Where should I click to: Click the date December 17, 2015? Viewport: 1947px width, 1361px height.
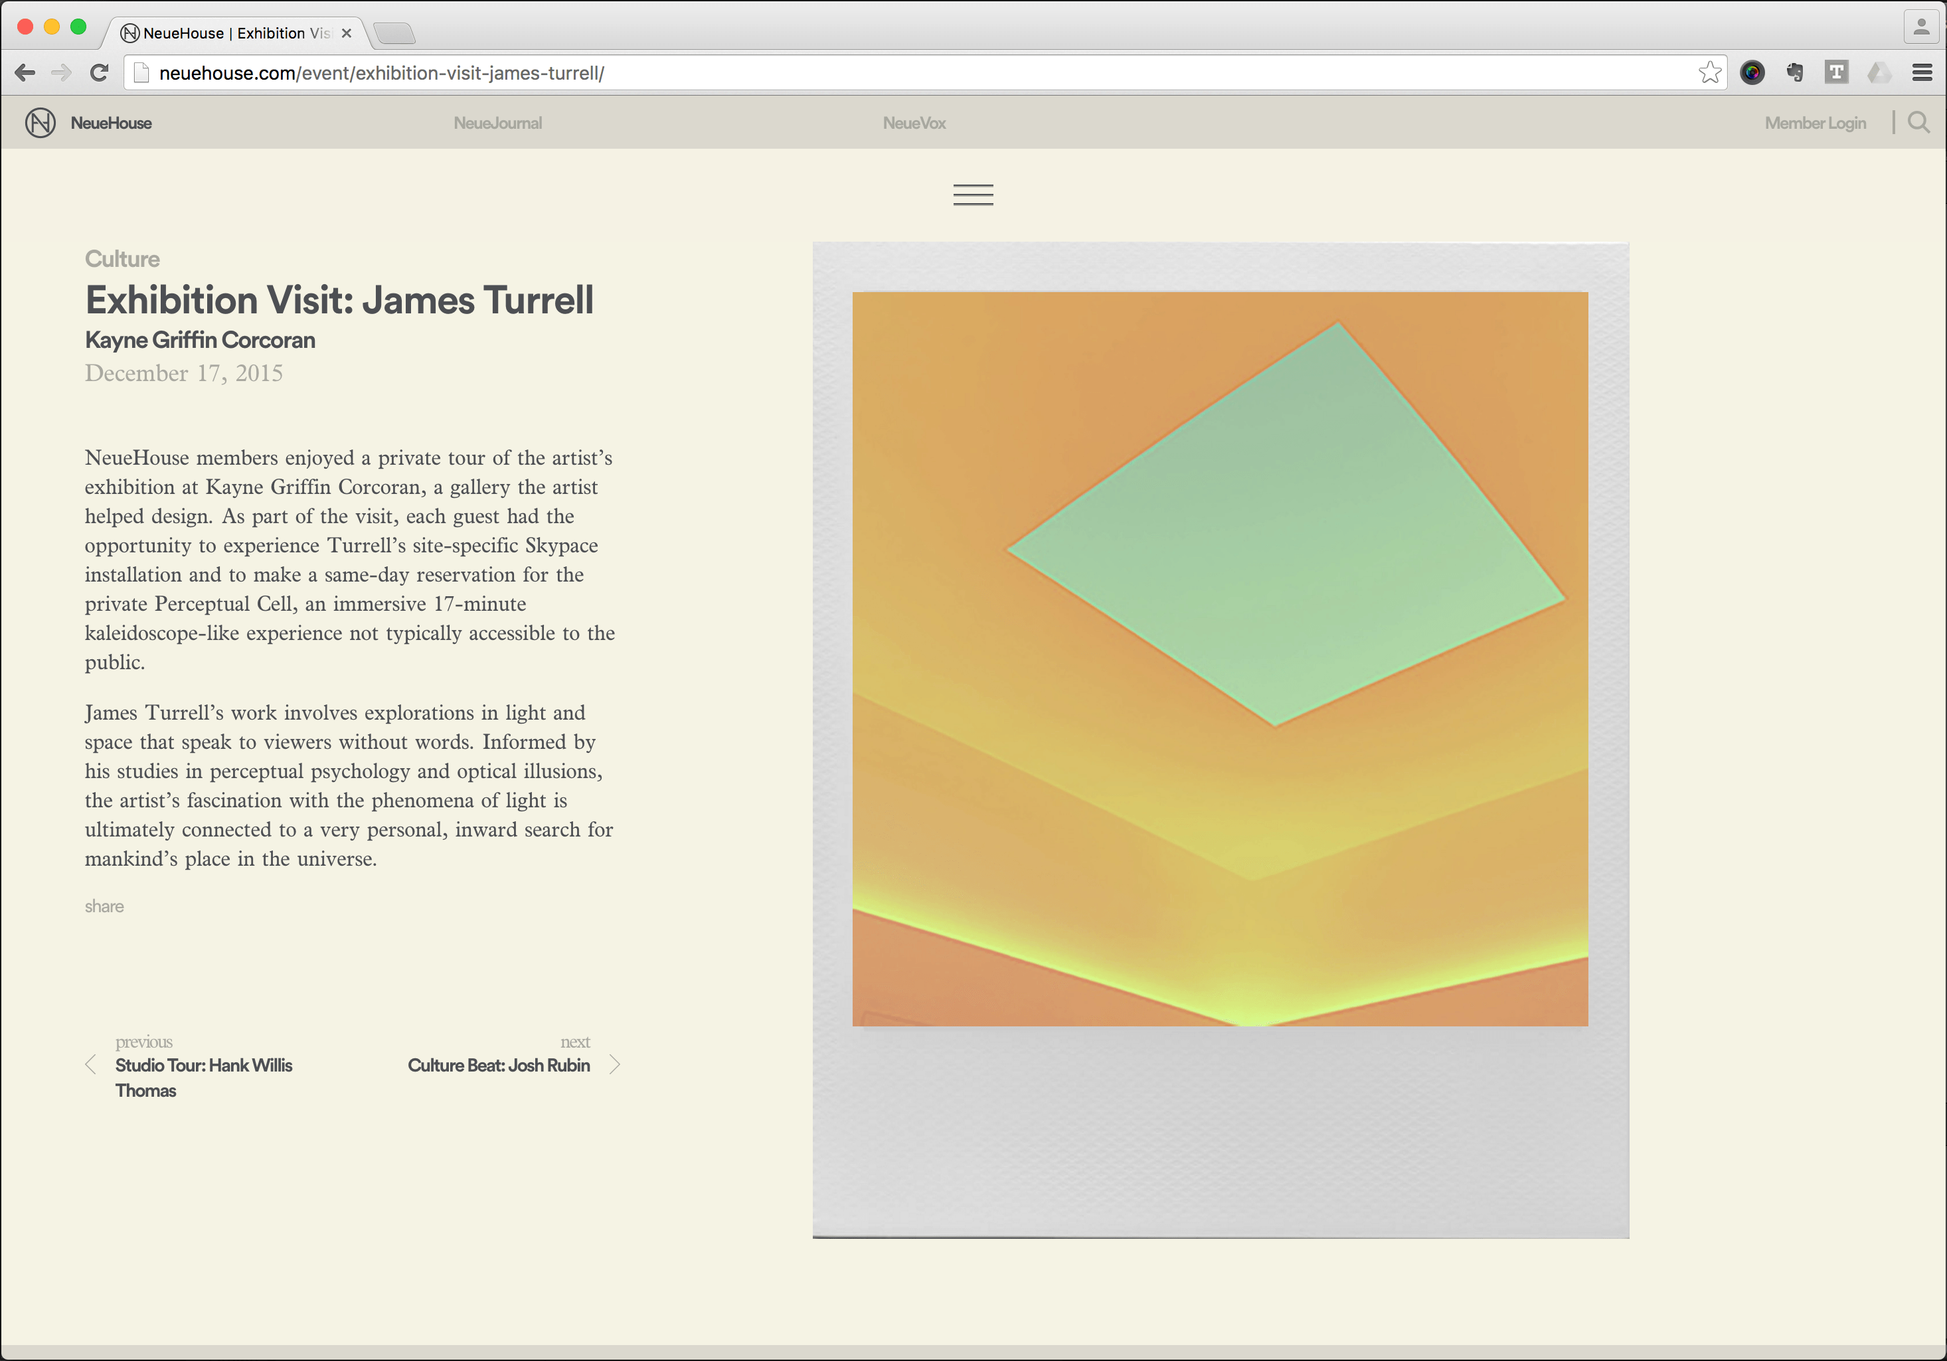[184, 373]
